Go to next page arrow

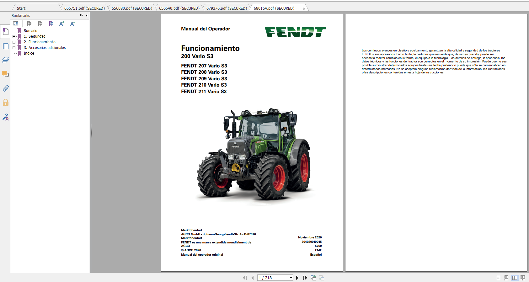click(297, 278)
